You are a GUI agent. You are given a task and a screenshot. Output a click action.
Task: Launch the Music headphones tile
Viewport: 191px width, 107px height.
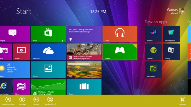click(120, 34)
